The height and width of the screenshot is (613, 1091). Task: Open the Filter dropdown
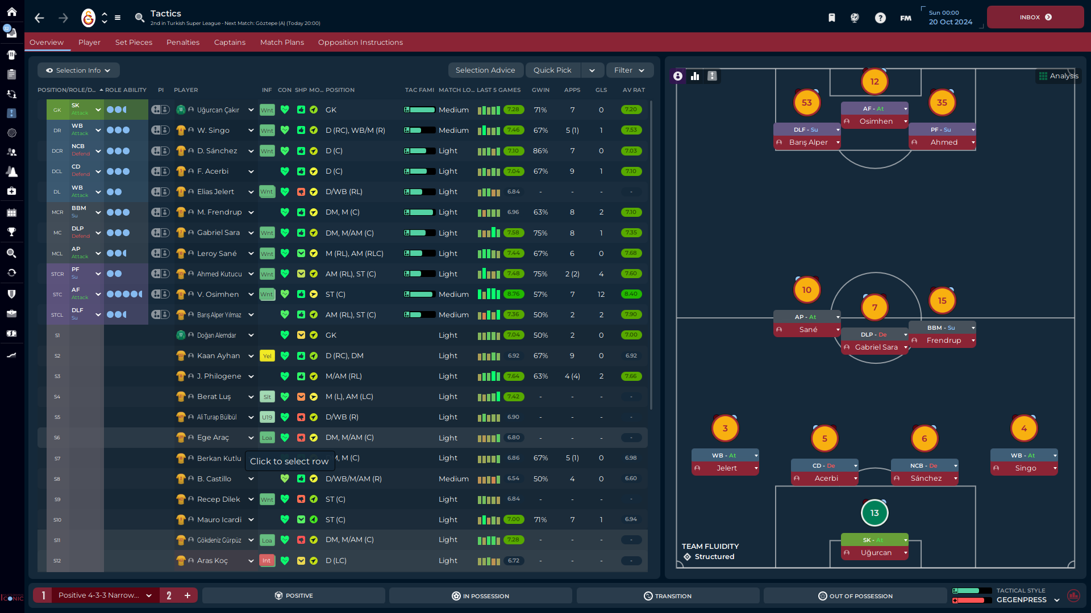629,70
